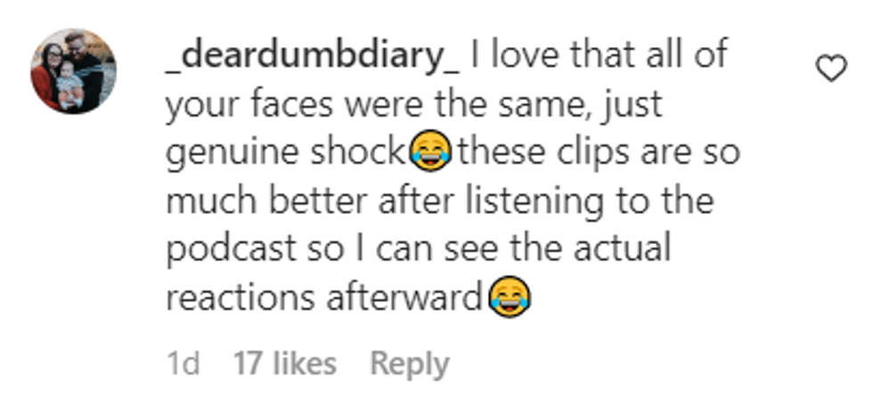
Task: View the 17 likes list
Action: click(x=284, y=363)
